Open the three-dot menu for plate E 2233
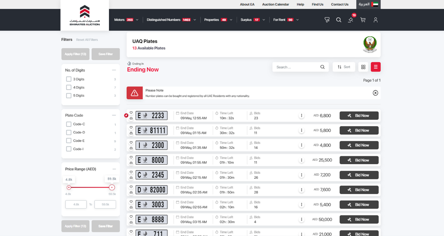The height and width of the screenshot is (236, 444). (301, 115)
